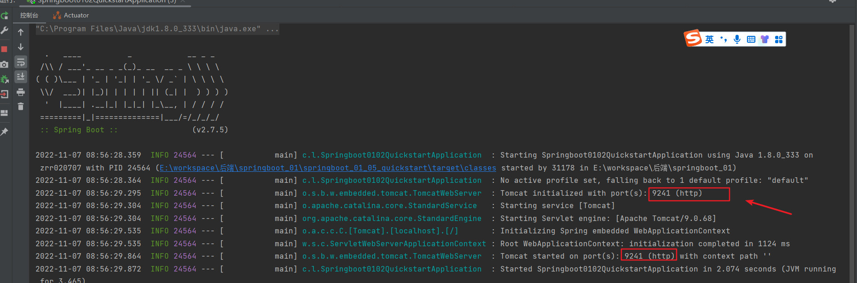Open the Actuator tab

(x=71, y=15)
